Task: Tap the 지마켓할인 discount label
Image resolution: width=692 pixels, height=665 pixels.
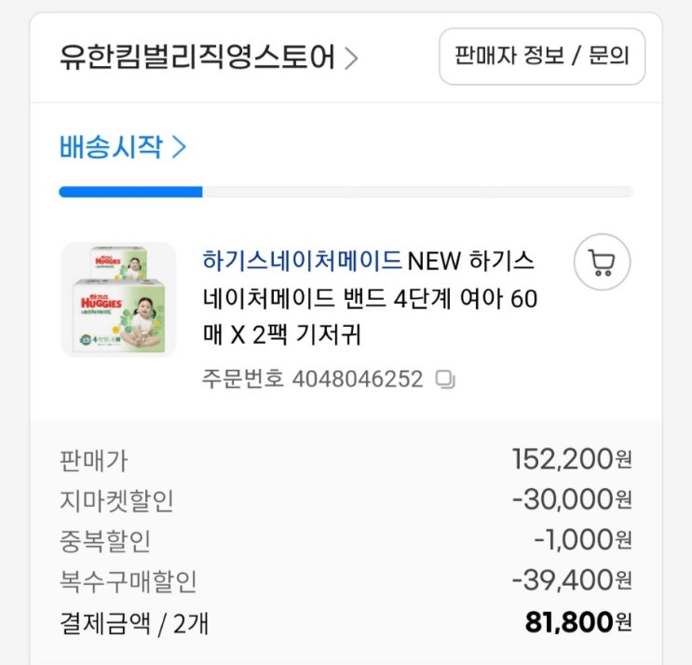Action: tap(115, 501)
